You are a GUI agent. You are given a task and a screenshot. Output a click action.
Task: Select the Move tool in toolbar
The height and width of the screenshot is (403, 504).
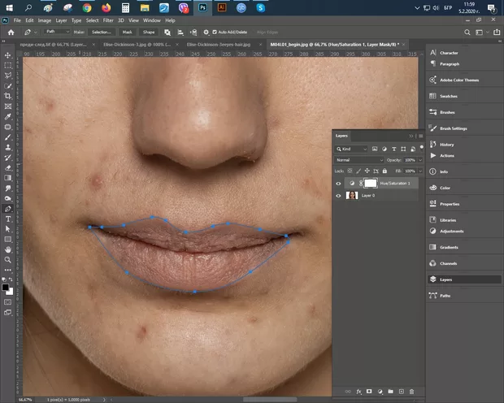coord(8,54)
